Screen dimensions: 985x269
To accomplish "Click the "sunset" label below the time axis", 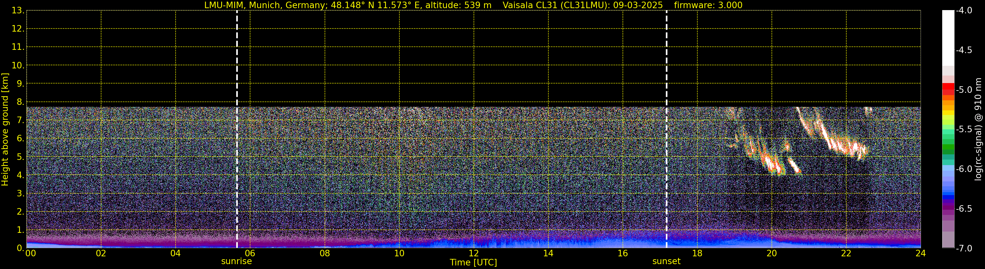I will pos(666,262).
